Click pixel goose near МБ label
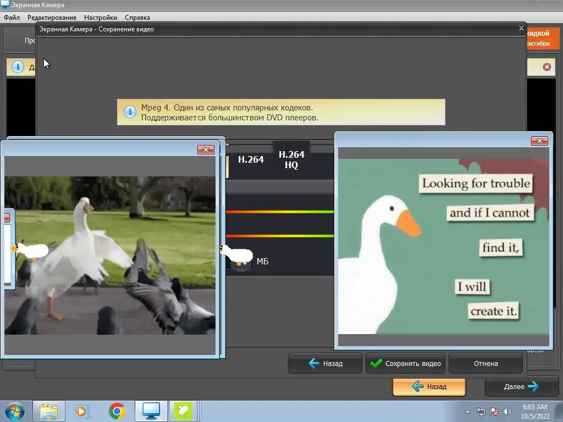The height and width of the screenshot is (422, 563). (236, 256)
